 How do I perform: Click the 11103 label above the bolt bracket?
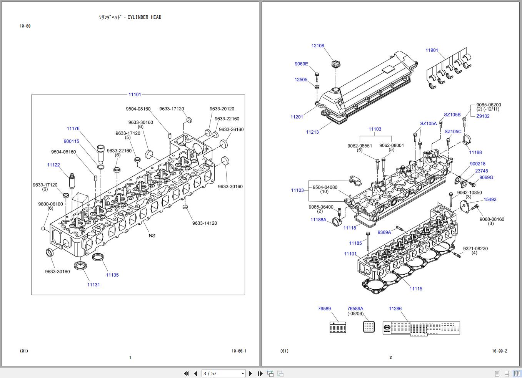(375, 129)
